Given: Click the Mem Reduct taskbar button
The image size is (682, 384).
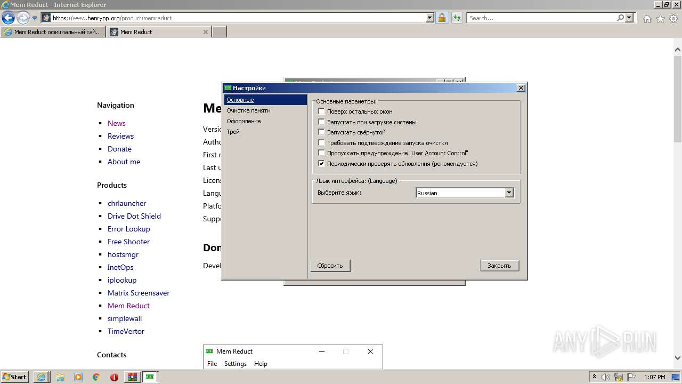Looking at the screenshot, I should click(150, 377).
